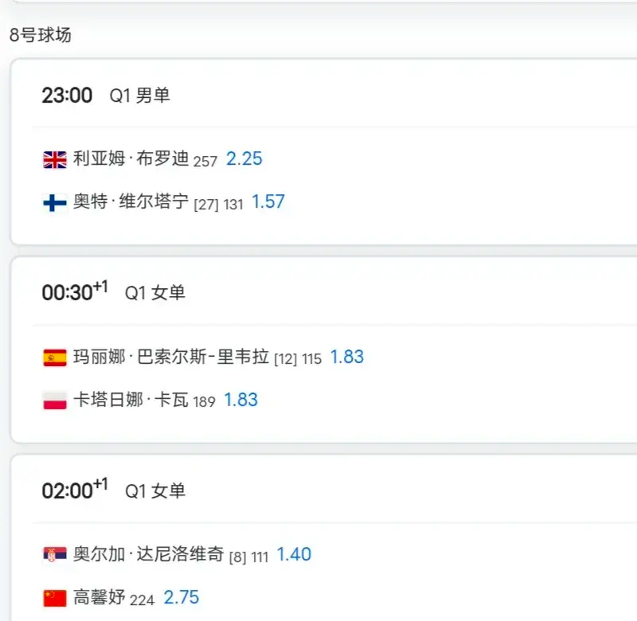Screen dimensions: 637x621
Task: Open player profile for 奥特·维尔塔宁
Action: (131, 202)
